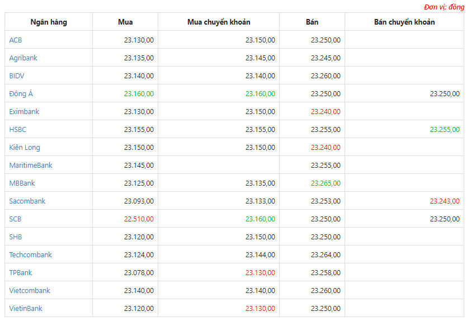Open the HSBC bank link

pyautogui.click(x=18, y=130)
